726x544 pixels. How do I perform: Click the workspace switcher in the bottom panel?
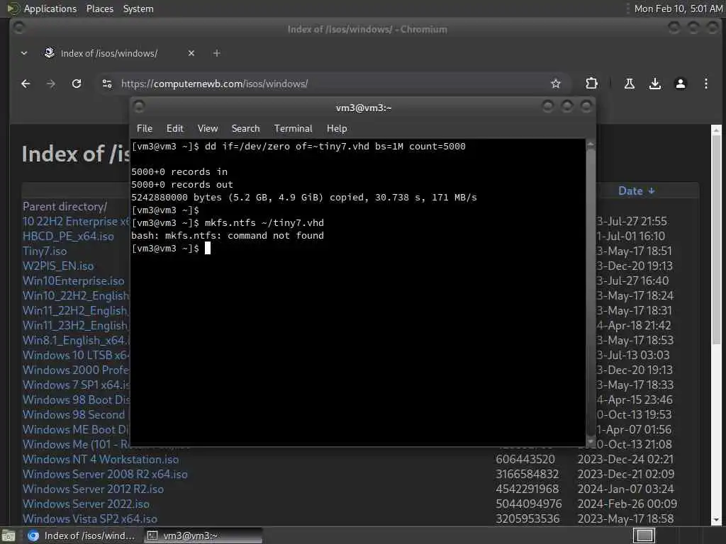point(644,535)
